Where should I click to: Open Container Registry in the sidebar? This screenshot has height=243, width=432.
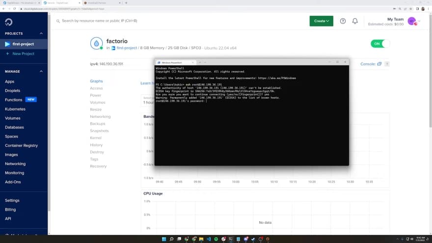pyautogui.click(x=21, y=145)
